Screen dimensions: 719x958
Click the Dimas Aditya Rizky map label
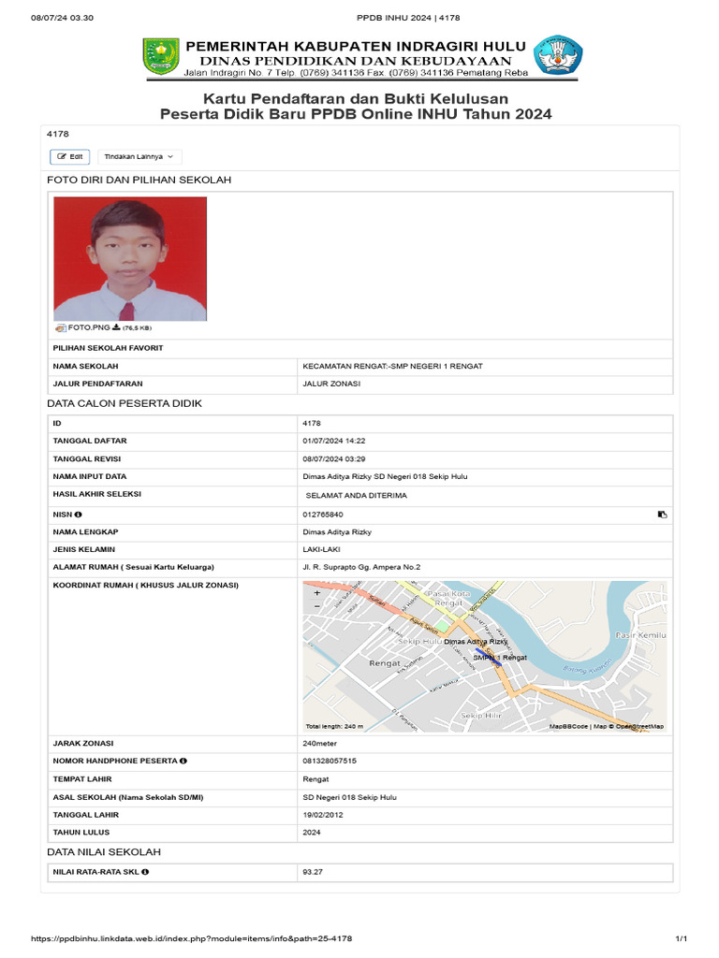(x=476, y=642)
